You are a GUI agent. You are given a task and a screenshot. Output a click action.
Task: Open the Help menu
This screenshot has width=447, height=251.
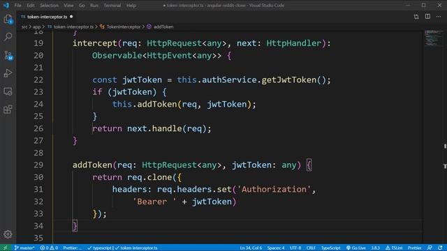pos(131,6)
